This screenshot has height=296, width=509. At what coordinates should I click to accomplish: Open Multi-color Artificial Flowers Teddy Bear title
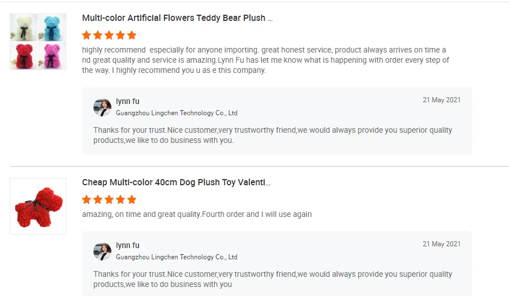click(x=177, y=18)
